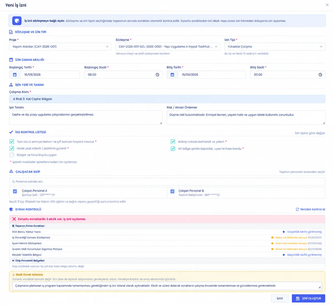Screen dimensions: 333x305
Task: Deselect Çalışan Personel A from the team
Action: click(15, 191)
